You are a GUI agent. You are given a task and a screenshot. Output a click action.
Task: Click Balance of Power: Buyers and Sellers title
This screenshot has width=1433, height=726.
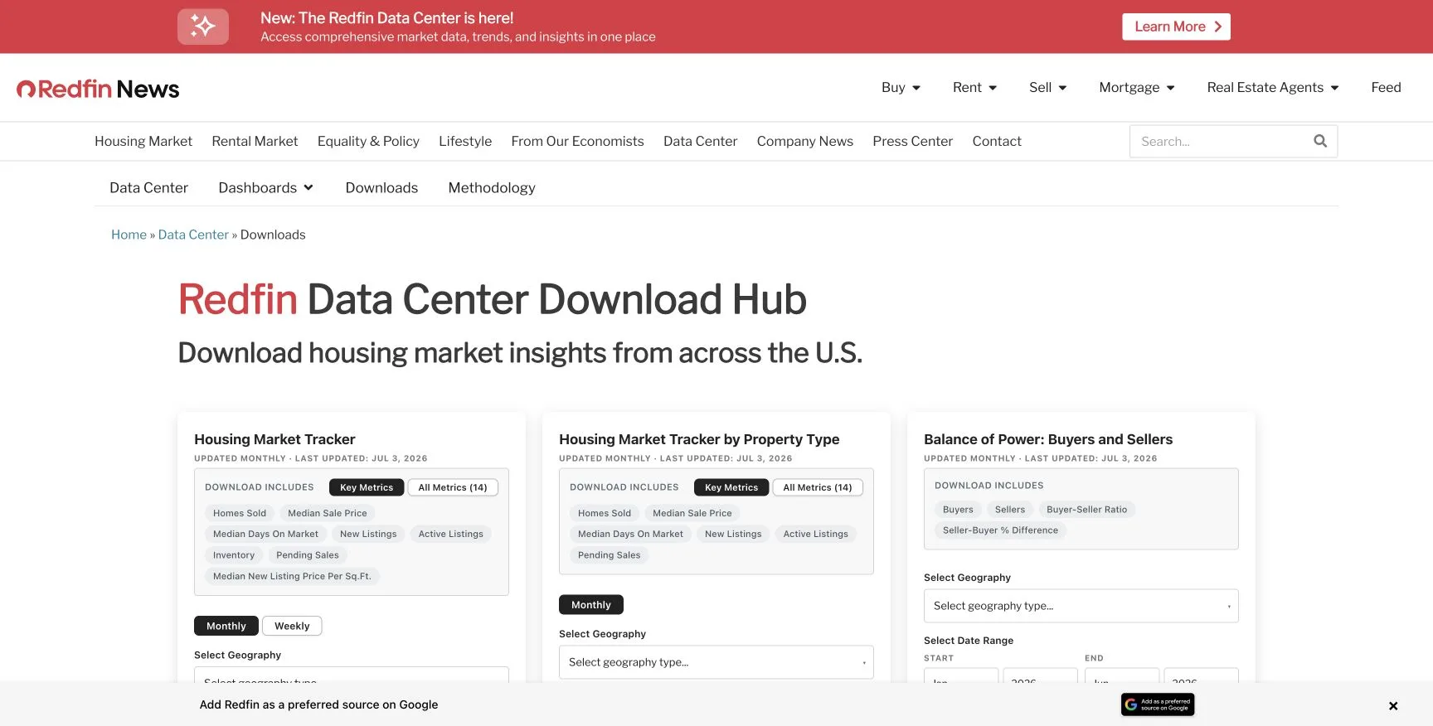[x=1048, y=439]
